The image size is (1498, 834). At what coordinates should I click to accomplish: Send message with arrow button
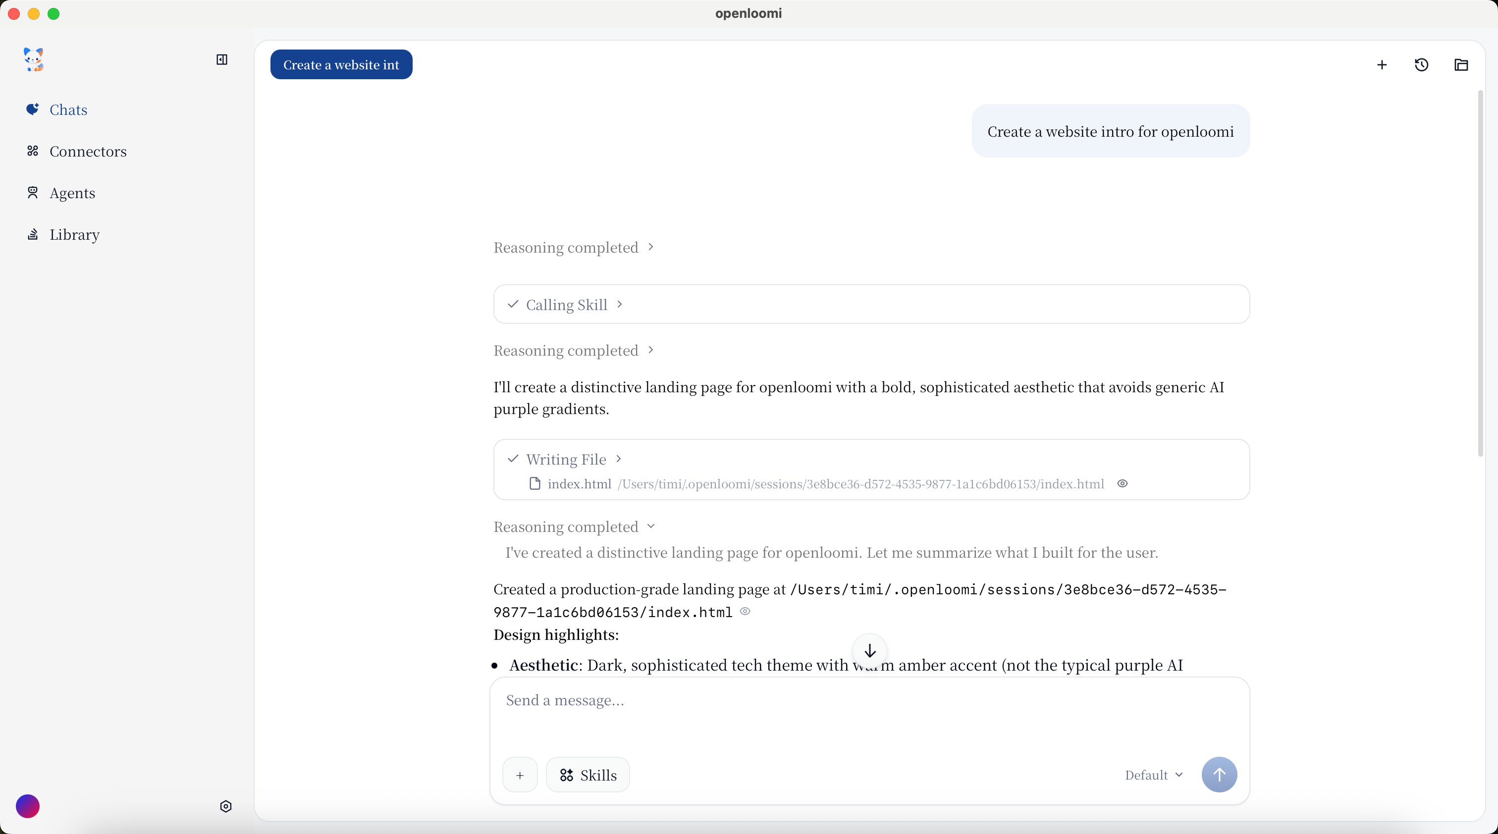click(1219, 775)
